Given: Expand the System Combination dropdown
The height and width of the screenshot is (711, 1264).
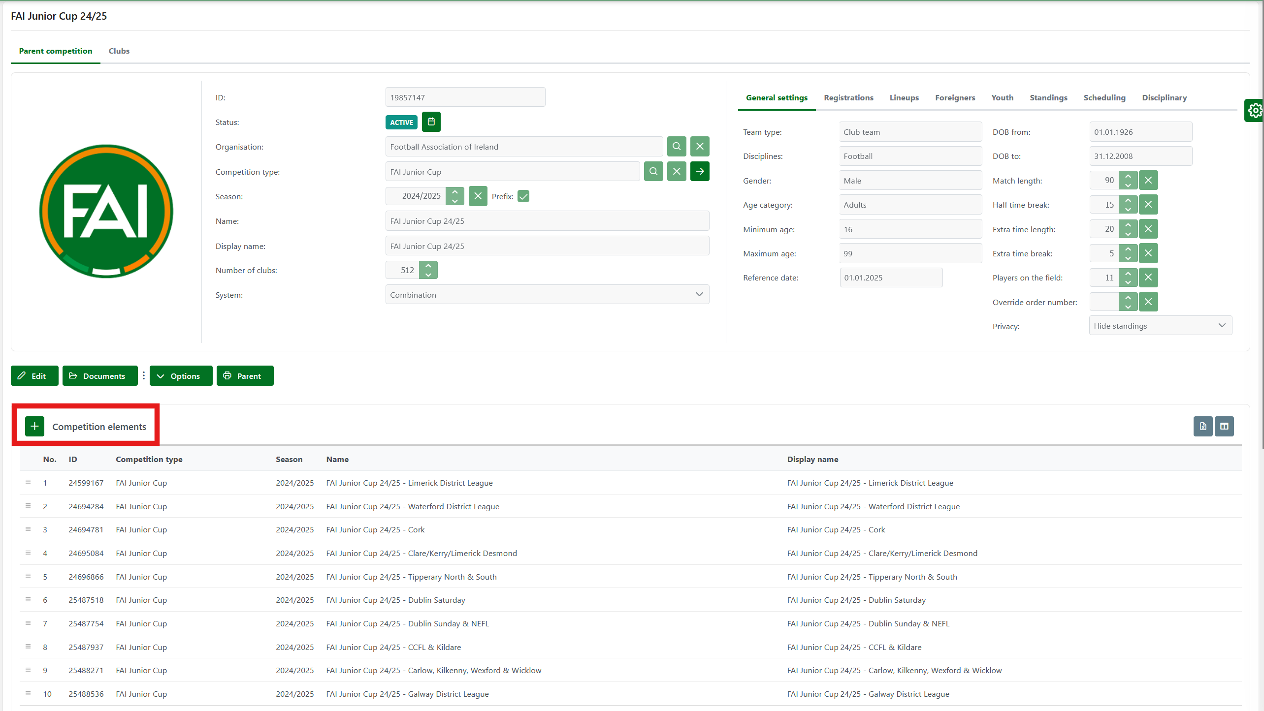Looking at the screenshot, I should (547, 295).
